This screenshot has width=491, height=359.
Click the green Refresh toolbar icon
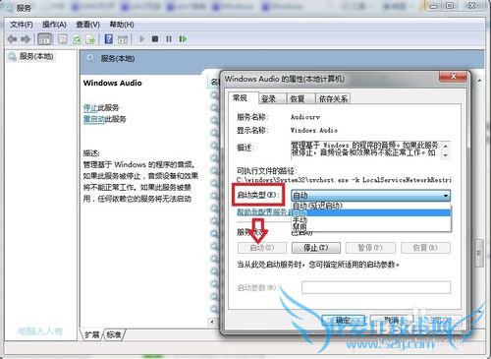(x=77, y=39)
